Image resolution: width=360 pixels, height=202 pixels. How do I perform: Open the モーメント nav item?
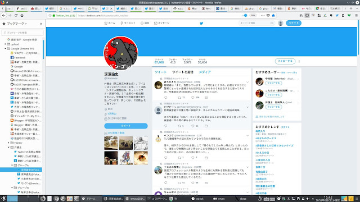[x=128, y=23]
